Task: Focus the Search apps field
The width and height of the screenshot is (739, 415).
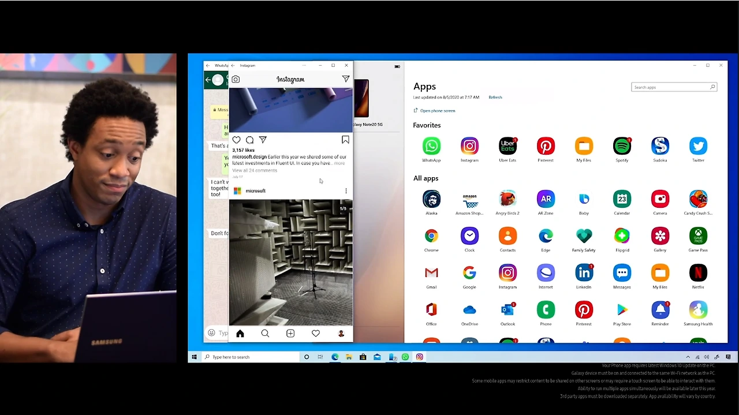Action: pos(674,87)
